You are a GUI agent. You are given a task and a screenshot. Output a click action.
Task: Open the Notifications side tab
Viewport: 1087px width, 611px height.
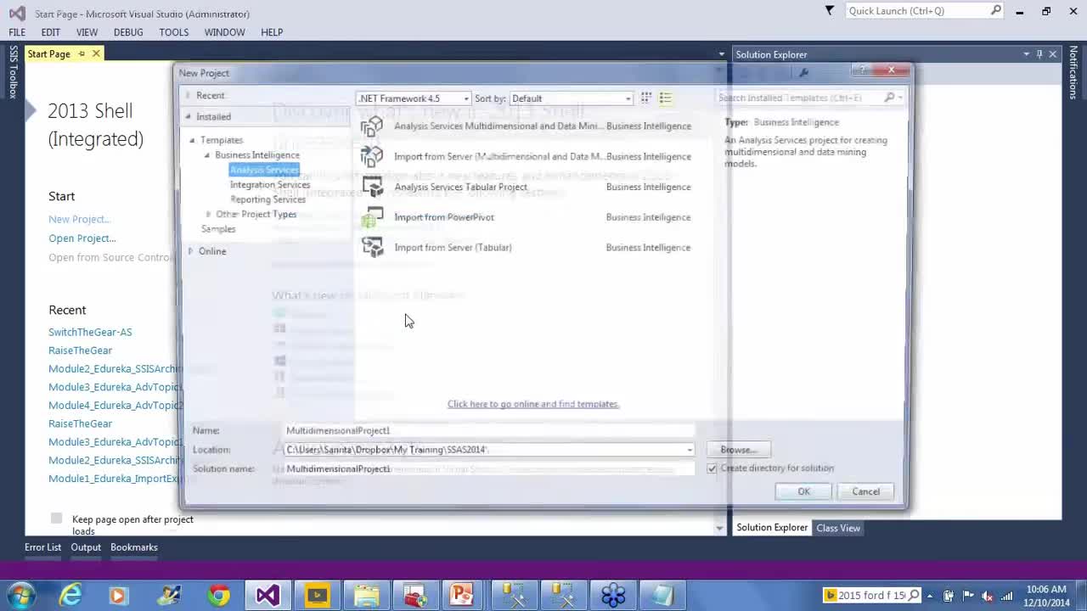(x=1073, y=73)
